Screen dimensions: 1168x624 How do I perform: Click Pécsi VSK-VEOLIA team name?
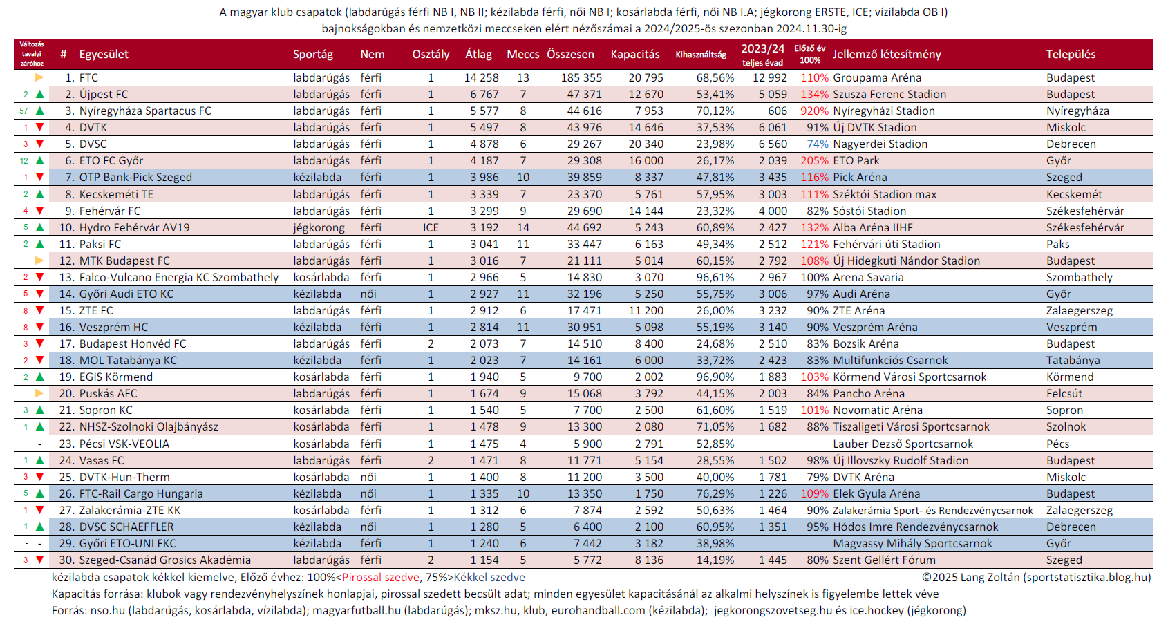124,444
